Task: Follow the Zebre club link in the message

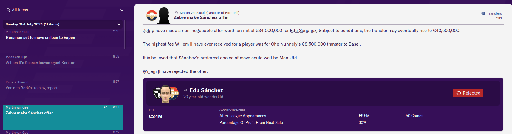Action: 148,31
